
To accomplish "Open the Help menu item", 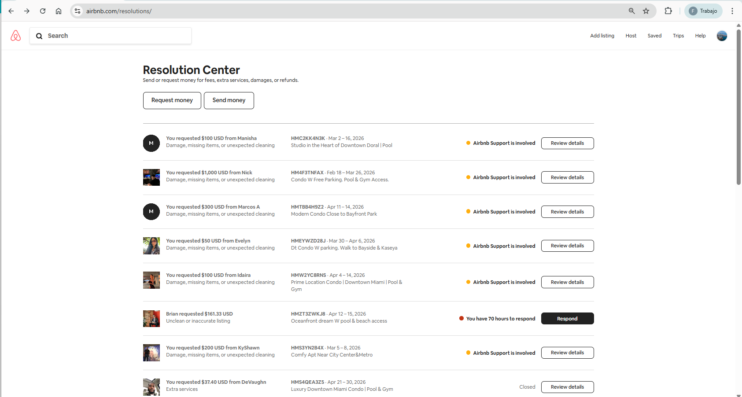I will coord(700,36).
